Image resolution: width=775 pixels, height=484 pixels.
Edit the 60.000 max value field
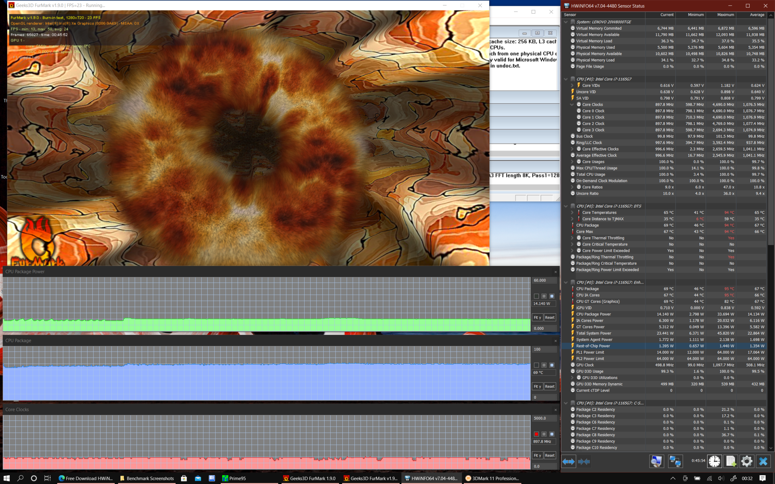pos(544,280)
